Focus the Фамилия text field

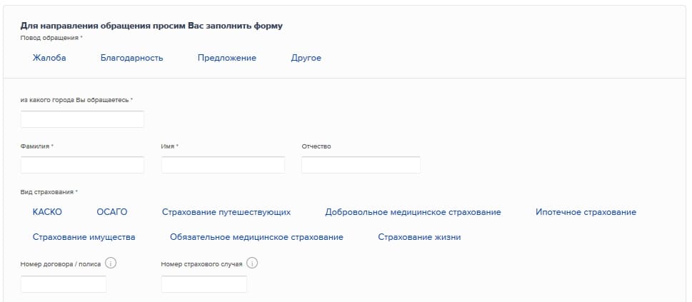click(82, 165)
